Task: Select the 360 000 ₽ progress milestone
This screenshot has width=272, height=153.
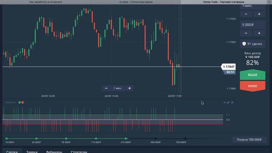Action: (156, 139)
